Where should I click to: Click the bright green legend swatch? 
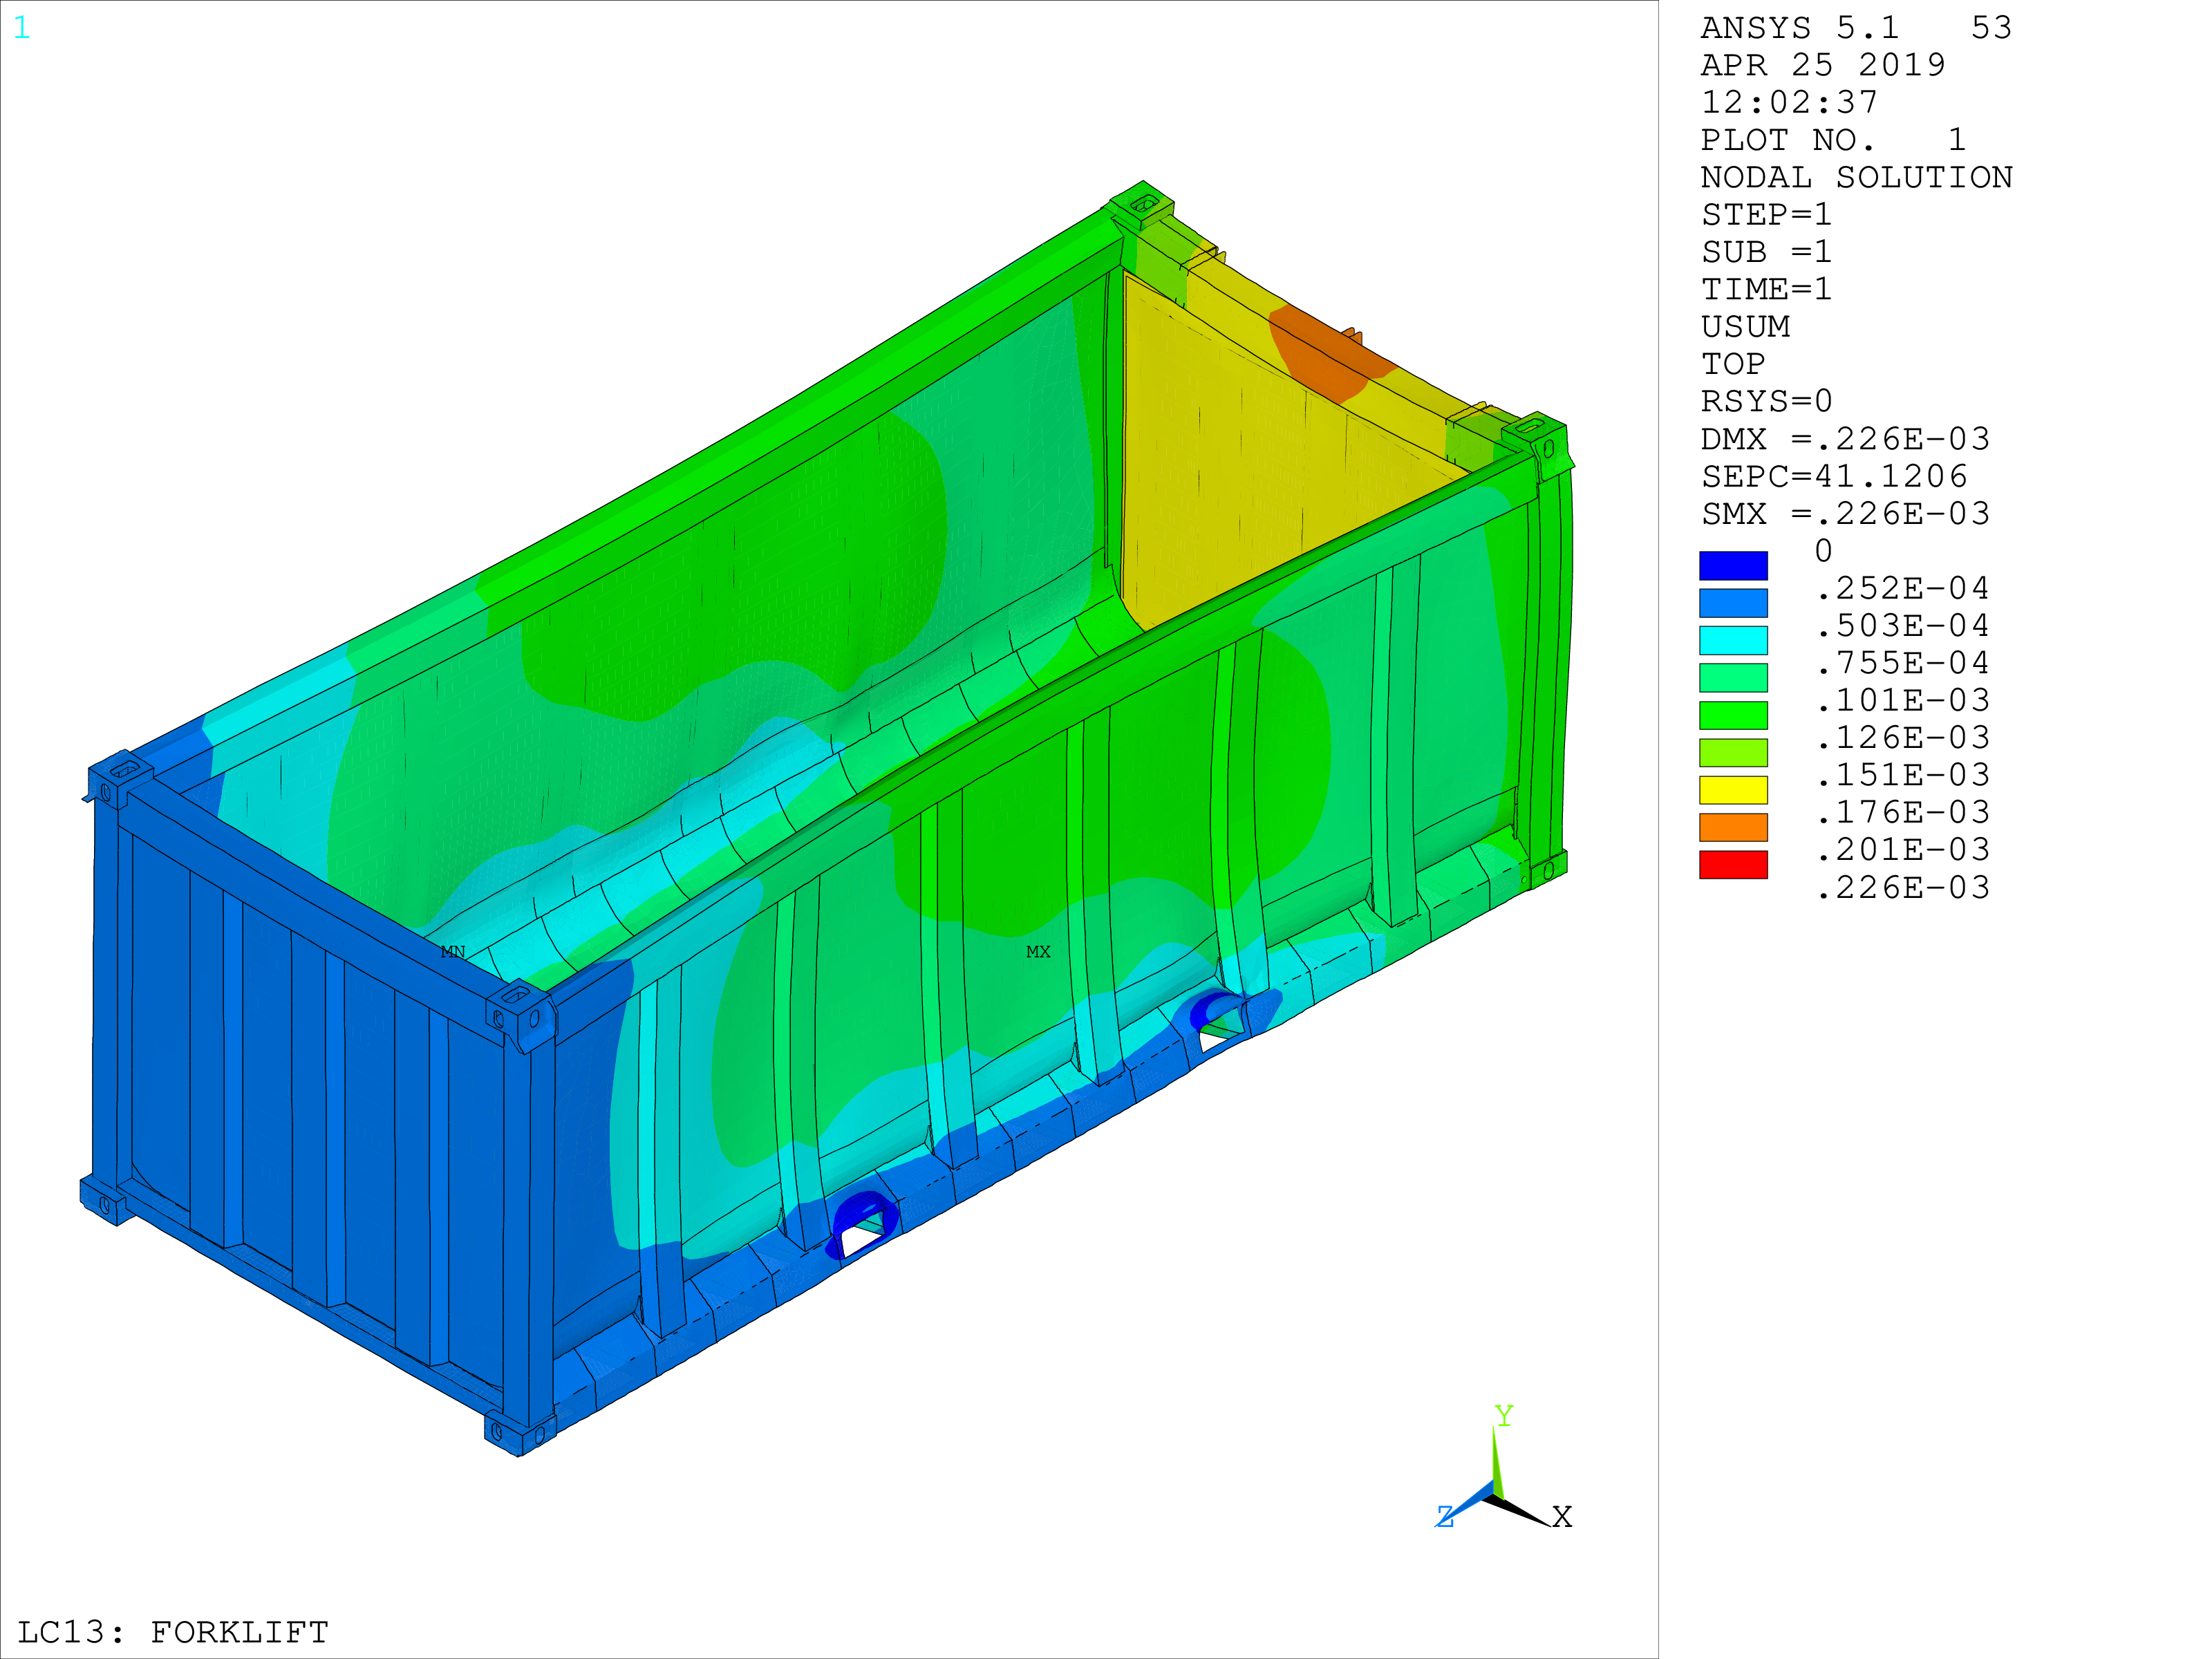(1733, 715)
